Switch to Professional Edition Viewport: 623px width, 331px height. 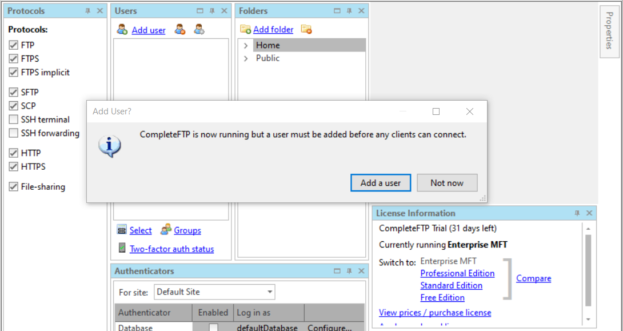point(457,273)
